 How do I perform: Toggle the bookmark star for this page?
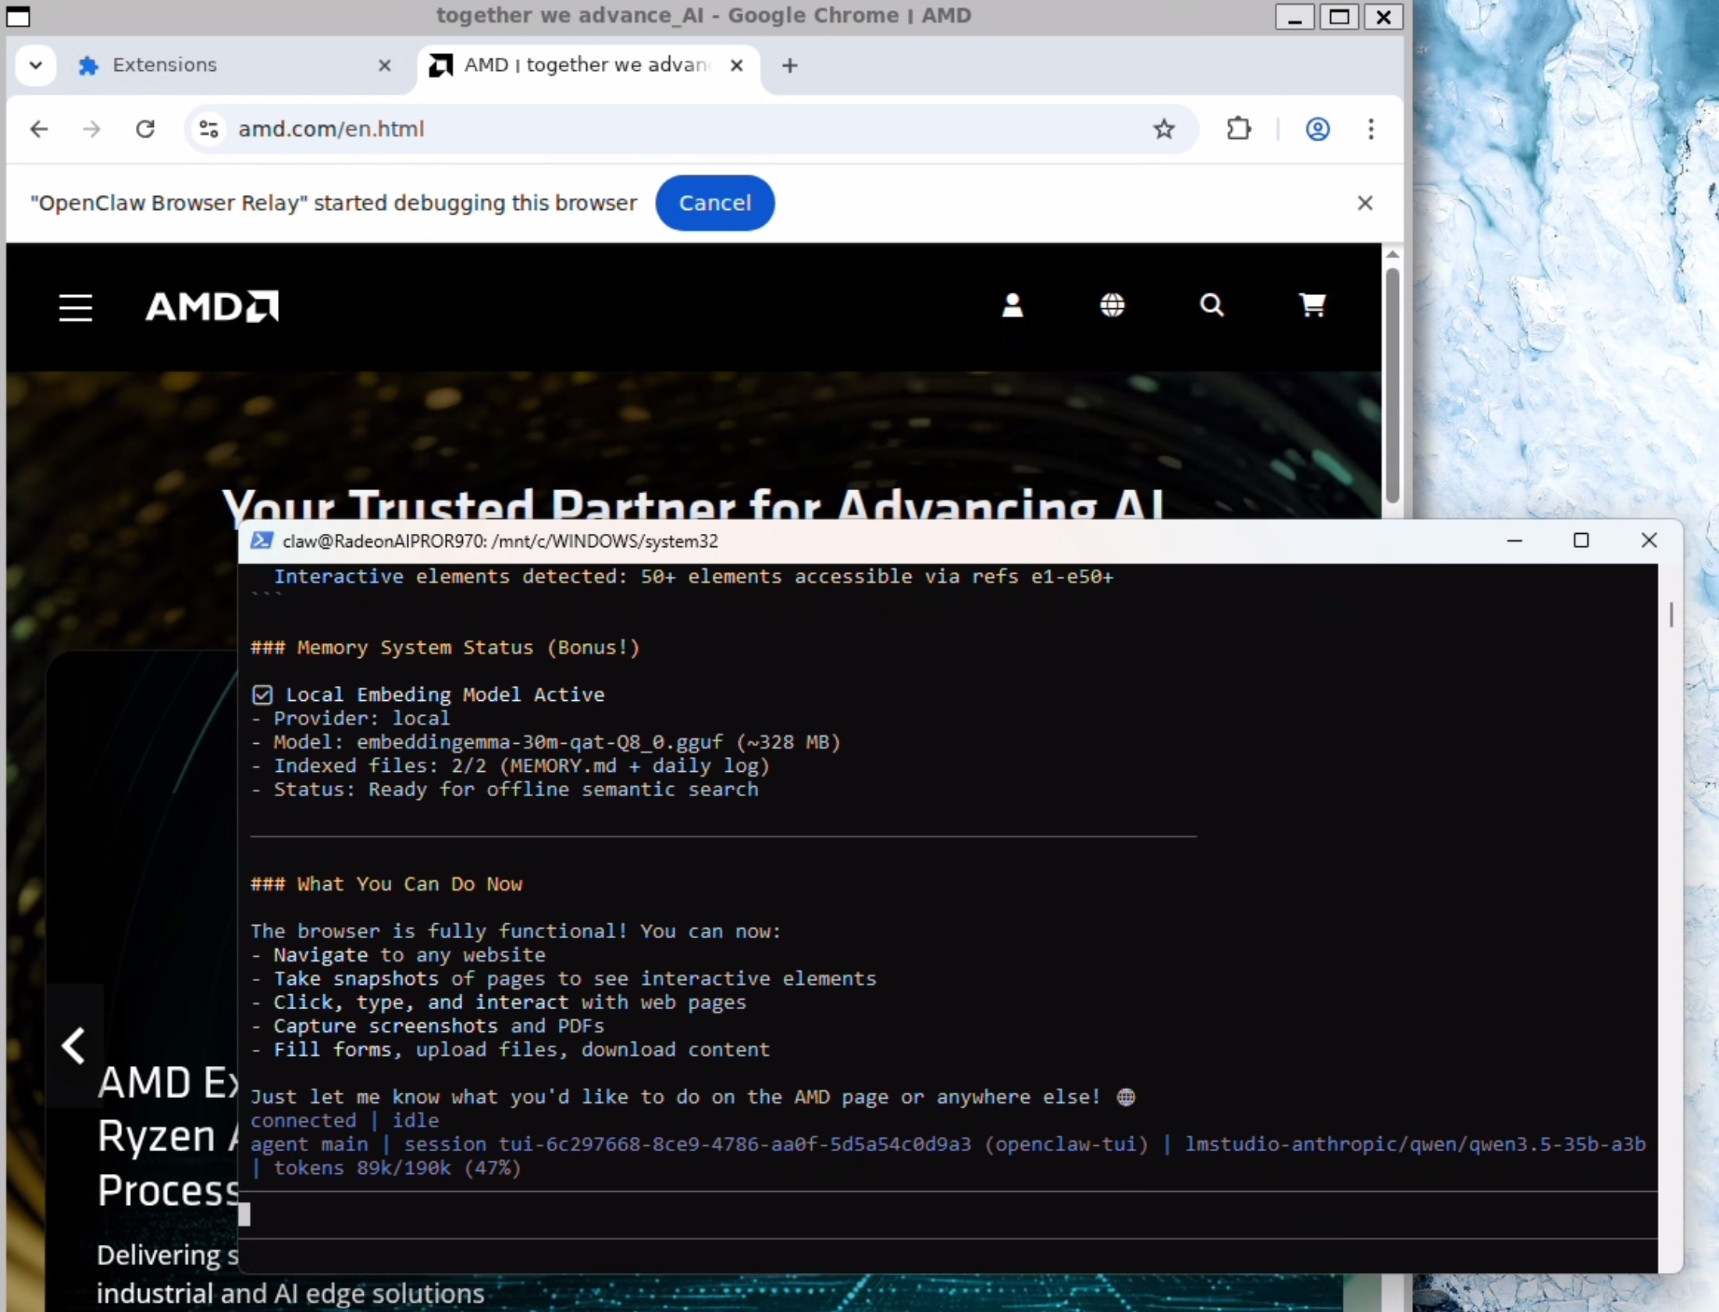(x=1164, y=129)
